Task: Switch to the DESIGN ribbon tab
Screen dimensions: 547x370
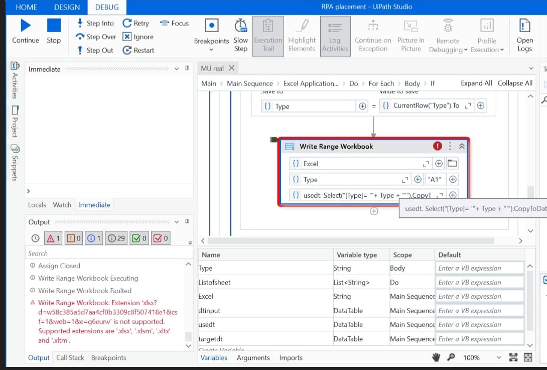Action: 67,7
